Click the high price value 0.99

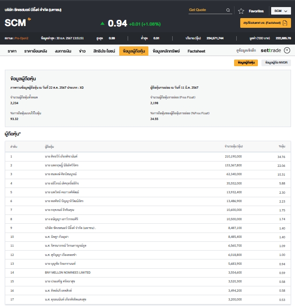(x=112, y=38)
